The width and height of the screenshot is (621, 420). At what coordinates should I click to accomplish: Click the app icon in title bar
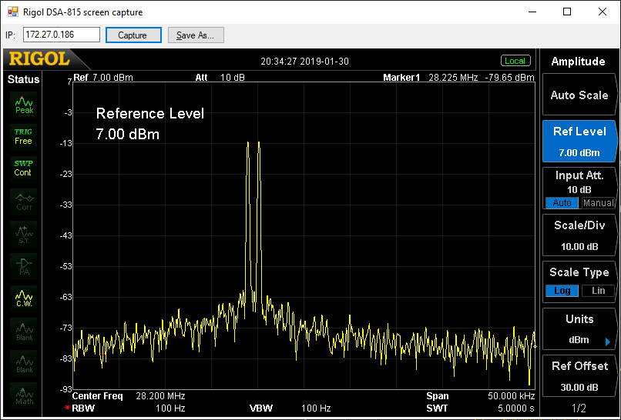12,12
